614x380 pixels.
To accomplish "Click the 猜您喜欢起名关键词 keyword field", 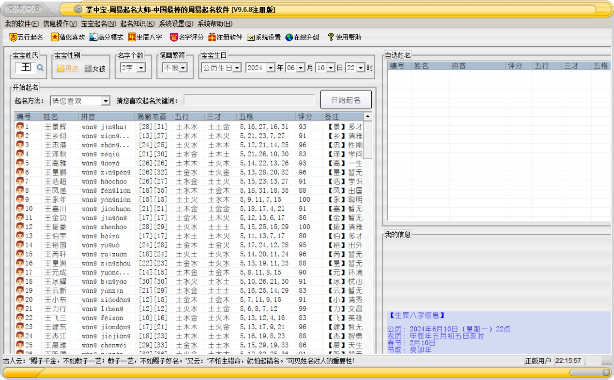I will (249, 101).
